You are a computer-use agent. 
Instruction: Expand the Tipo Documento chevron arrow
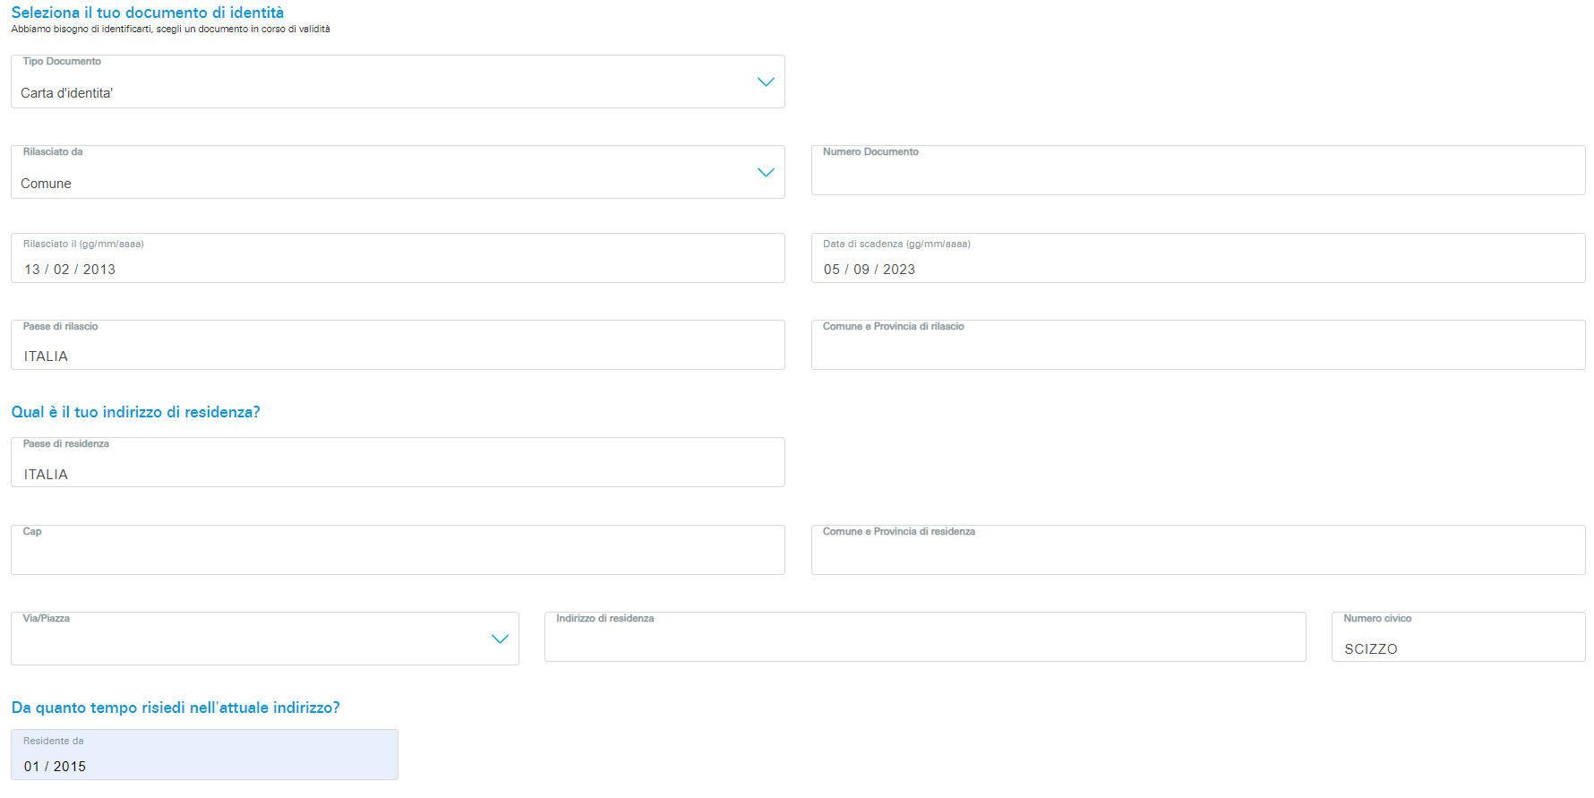[x=765, y=82]
